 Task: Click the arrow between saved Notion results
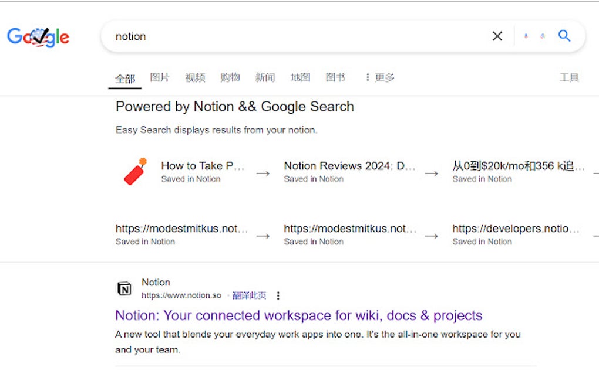click(x=263, y=172)
